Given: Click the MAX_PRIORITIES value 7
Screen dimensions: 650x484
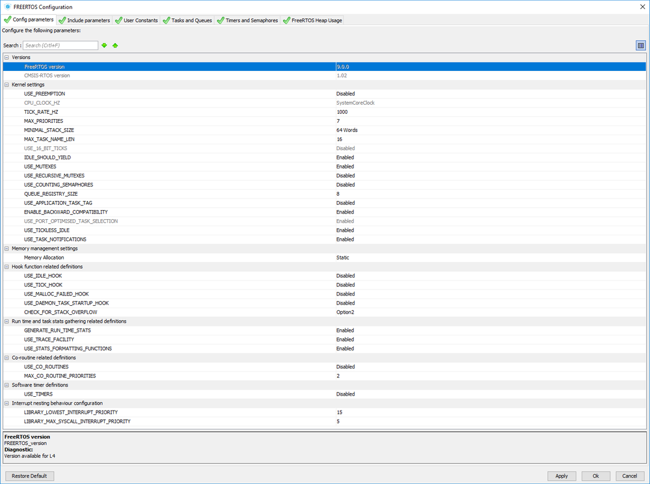Looking at the screenshot, I should [x=338, y=122].
